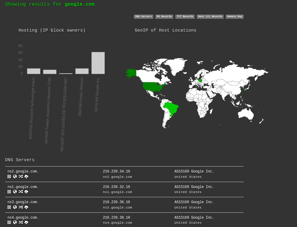The image size is (297, 227).
Task: Click the cloud download icon under ns2.google.com.
Action: (26, 176)
